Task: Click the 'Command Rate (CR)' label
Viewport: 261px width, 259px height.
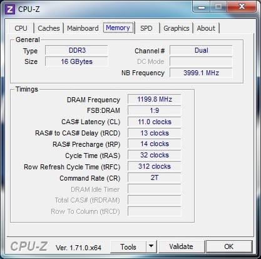Action: pyautogui.click(x=90, y=178)
